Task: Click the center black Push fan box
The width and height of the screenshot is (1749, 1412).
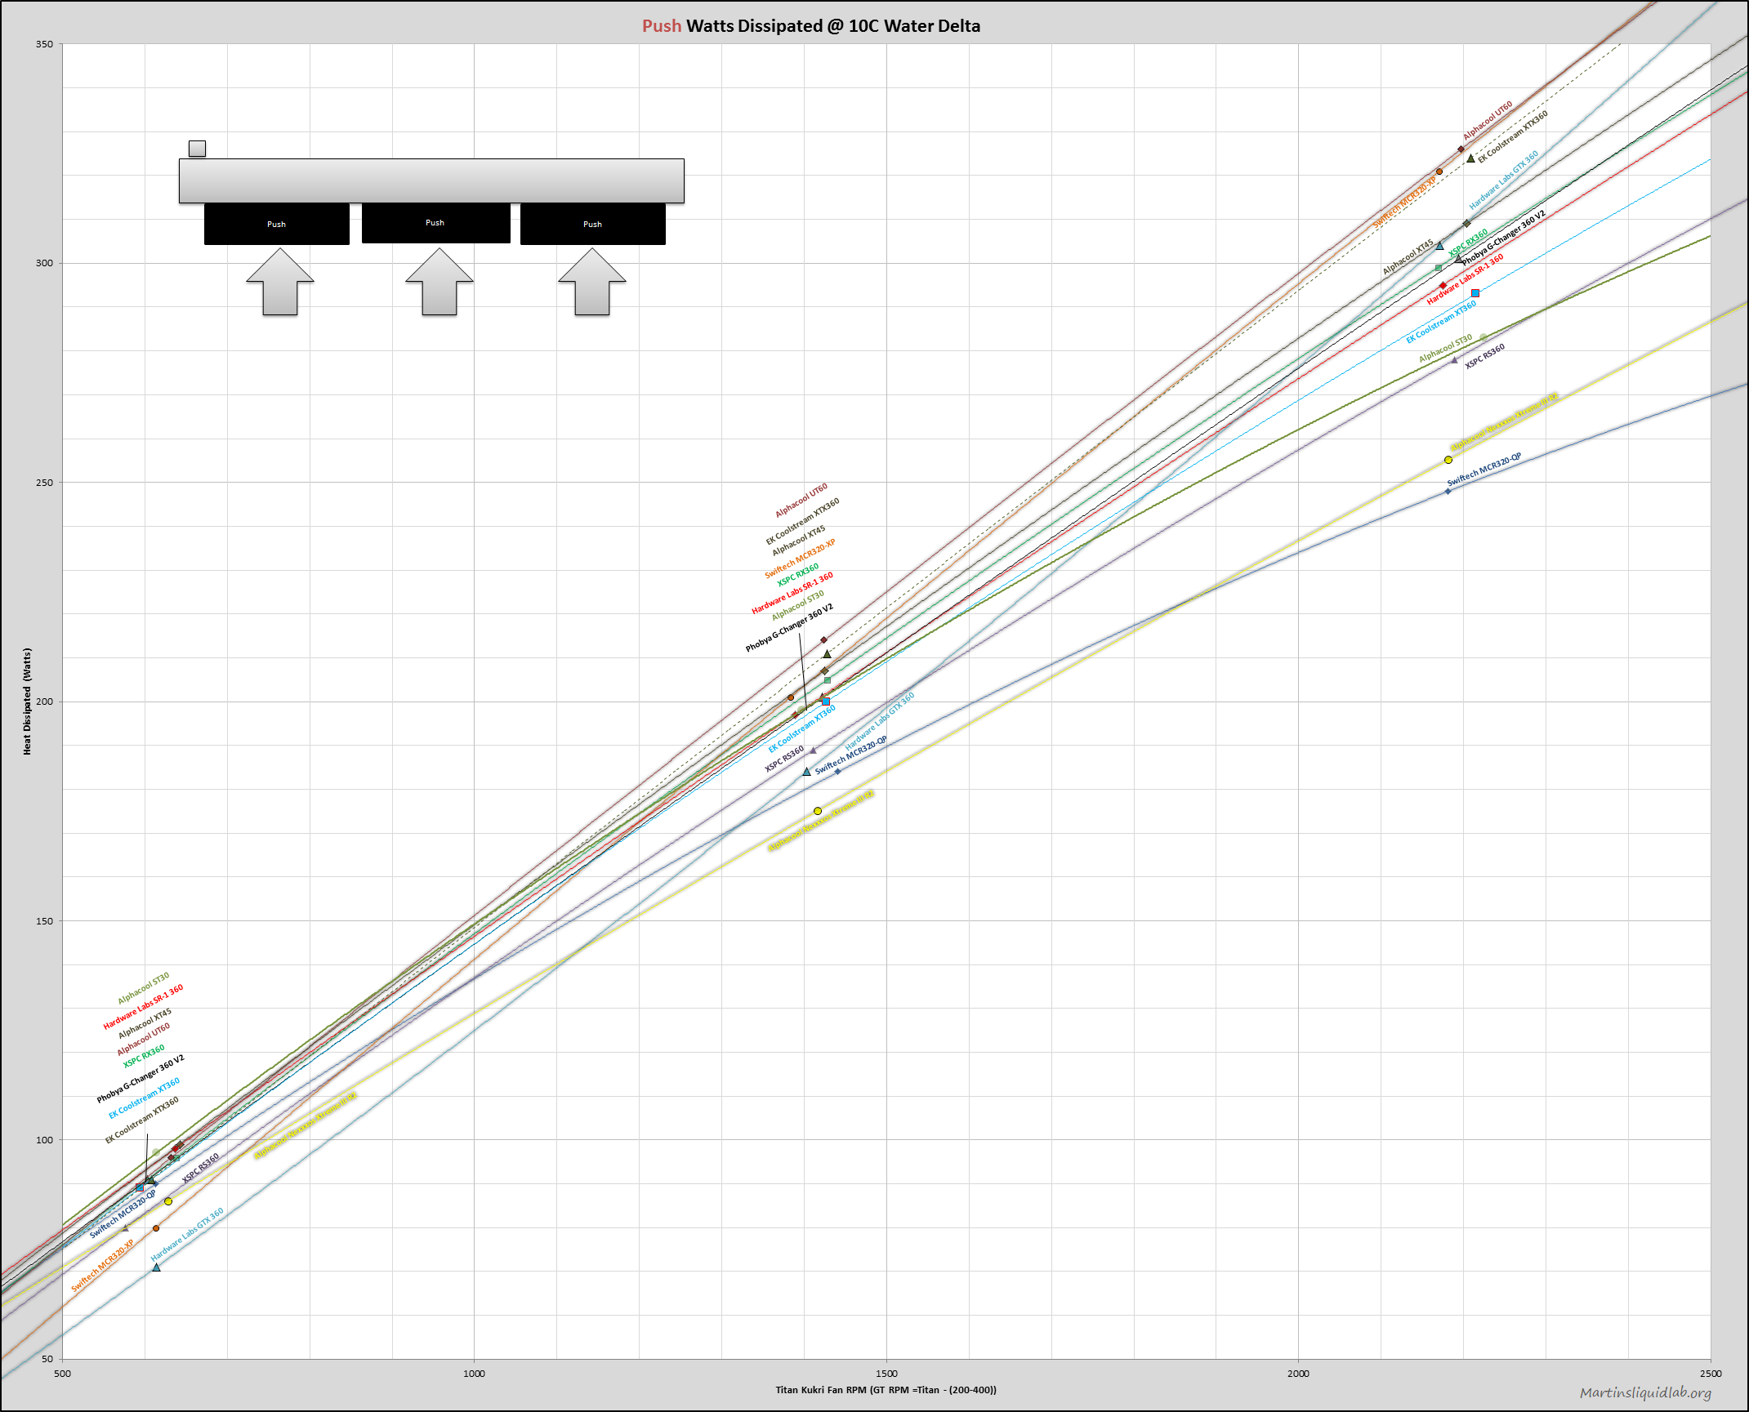Action: [435, 223]
